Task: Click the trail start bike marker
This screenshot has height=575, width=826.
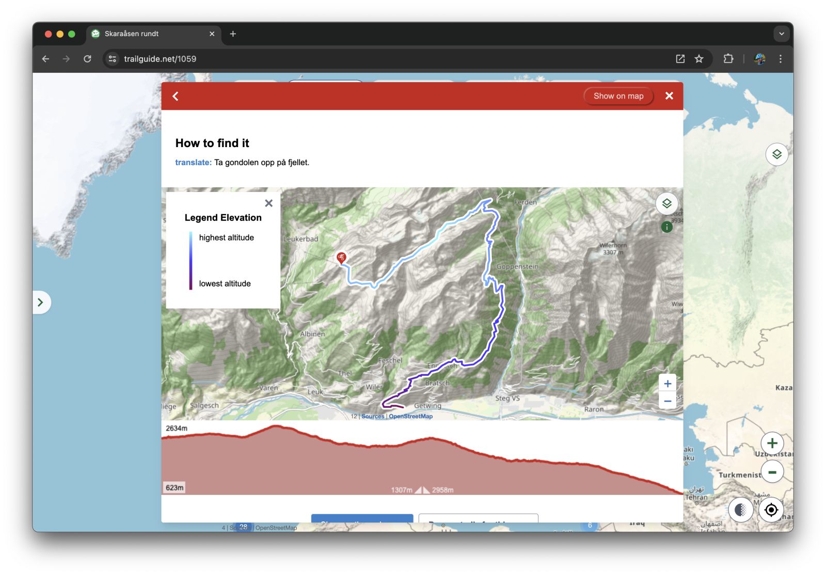Action: tap(341, 258)
